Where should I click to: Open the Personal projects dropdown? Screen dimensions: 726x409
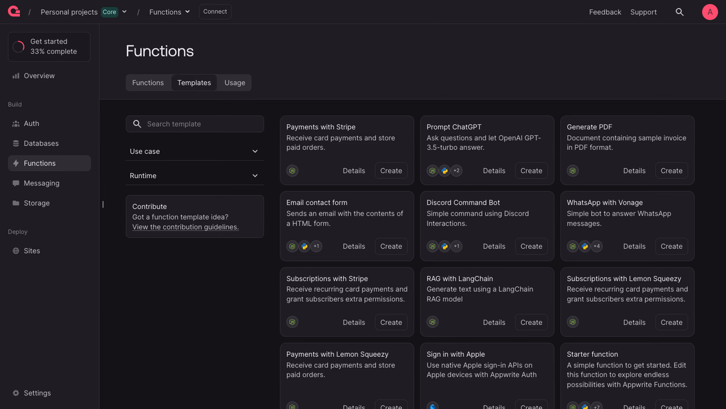point(84,12)
